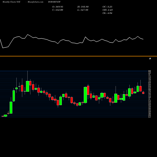Image resolution: width=157 pixels, height=157 pixels.
Task: Click the 'Monthly Charts NSE' title text
Action: (x=11, y=2)
